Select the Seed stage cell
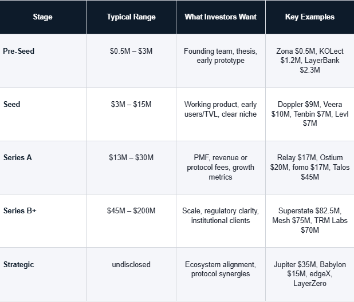354x302 pixels. pyautogui.click(x=43, y=114)
